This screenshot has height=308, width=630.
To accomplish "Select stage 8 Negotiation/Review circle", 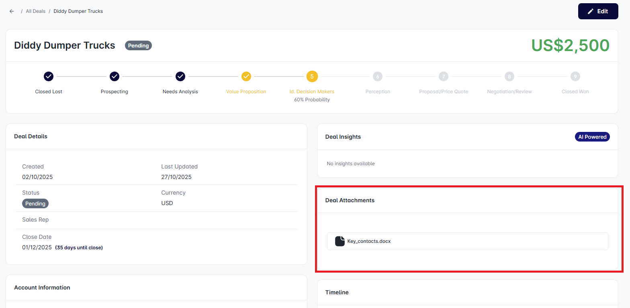I will coord(509,76).
